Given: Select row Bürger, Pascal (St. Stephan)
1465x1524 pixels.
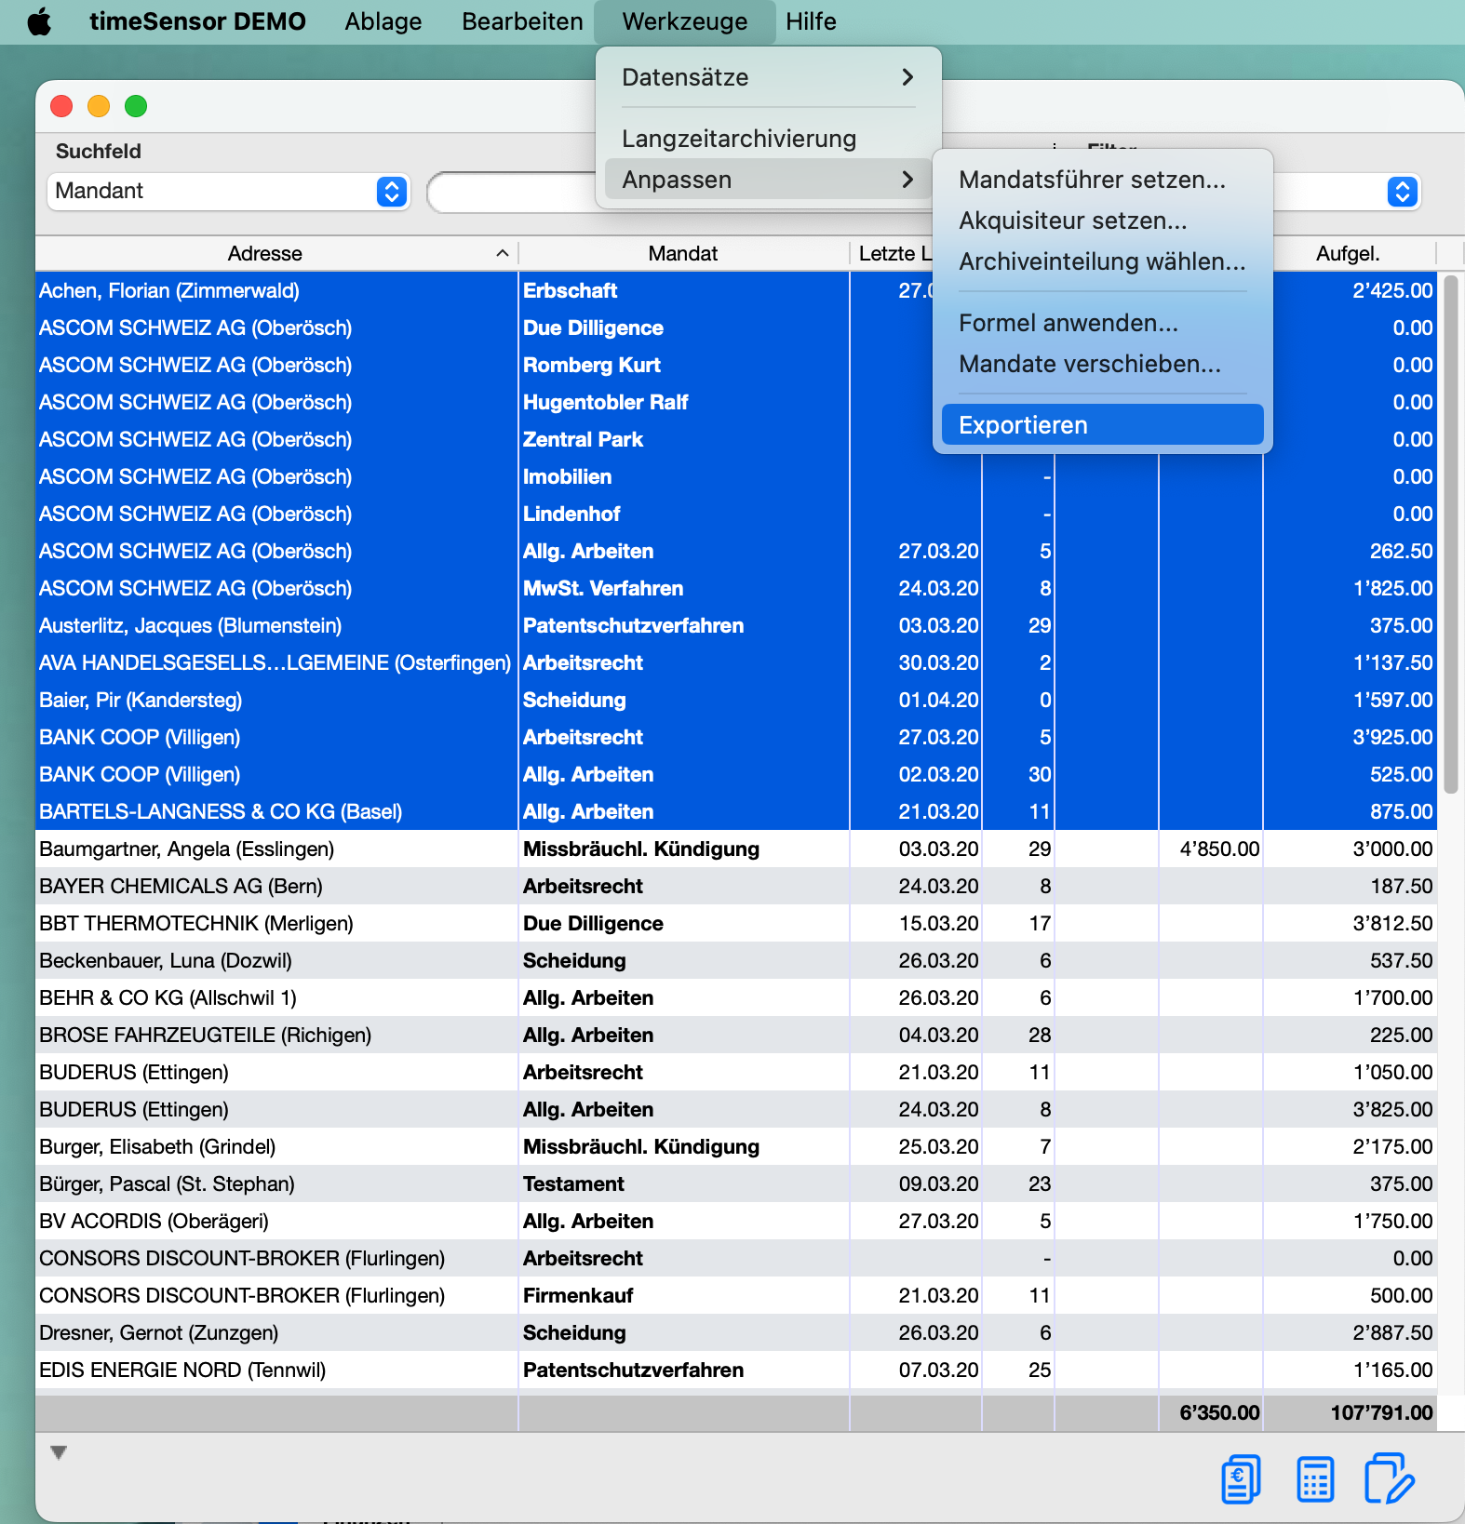Looking at the screenshot, I should pos(735,1183).
